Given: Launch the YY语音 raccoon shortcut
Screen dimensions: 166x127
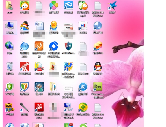Looking at the screenshot, I should pyautogui.click(x=10, y=109).
